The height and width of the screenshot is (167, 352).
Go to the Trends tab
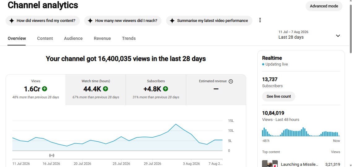tap(129, 38)
